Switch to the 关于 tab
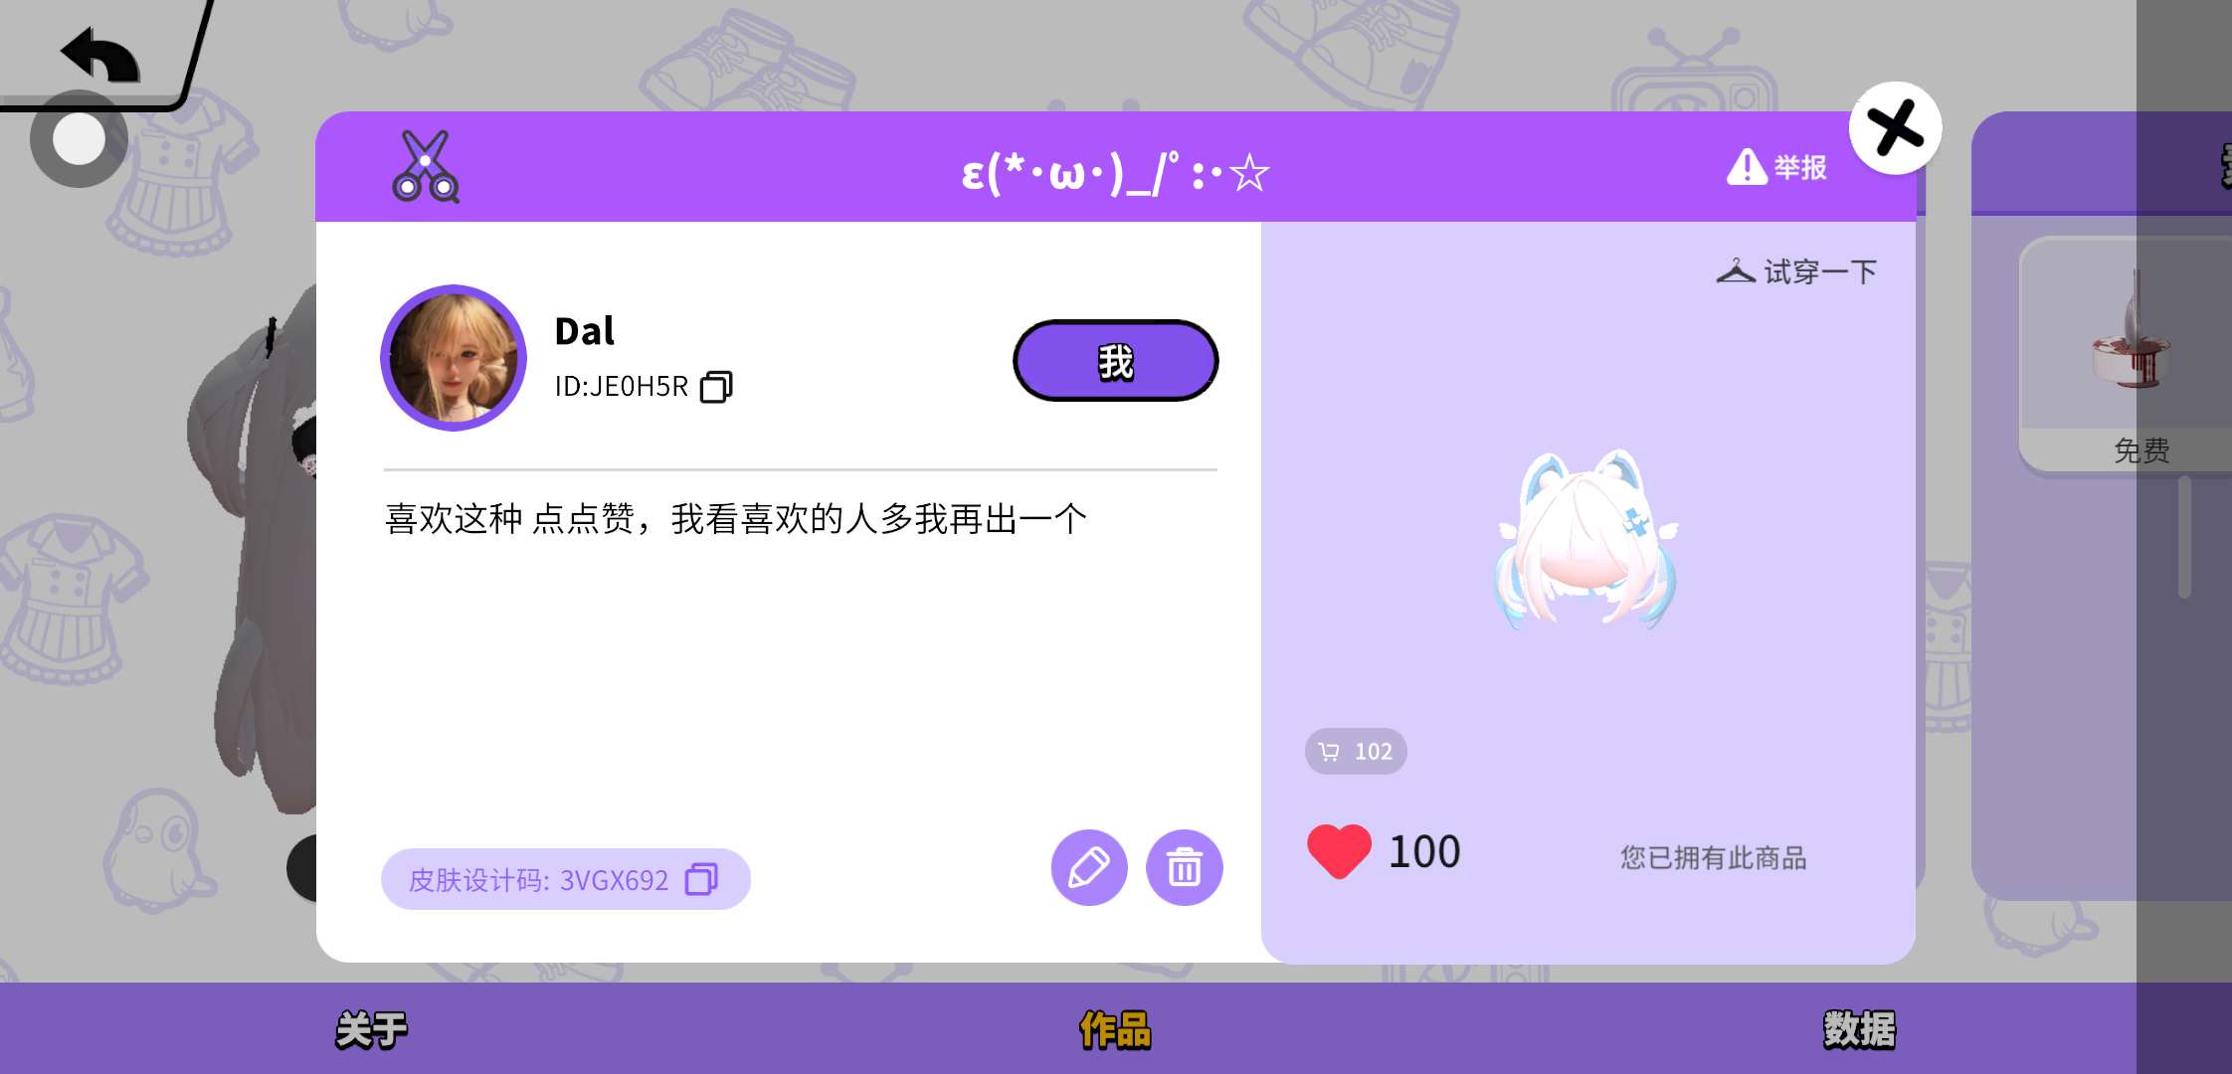The height and width of the screenshot is (1074, 2232). pos(371,1029)
